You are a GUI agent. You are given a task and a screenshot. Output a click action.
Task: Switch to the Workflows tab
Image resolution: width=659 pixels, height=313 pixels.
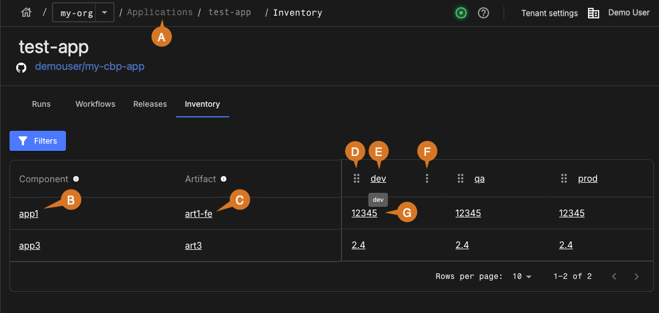pyautogui.click(x=96, y=104)
